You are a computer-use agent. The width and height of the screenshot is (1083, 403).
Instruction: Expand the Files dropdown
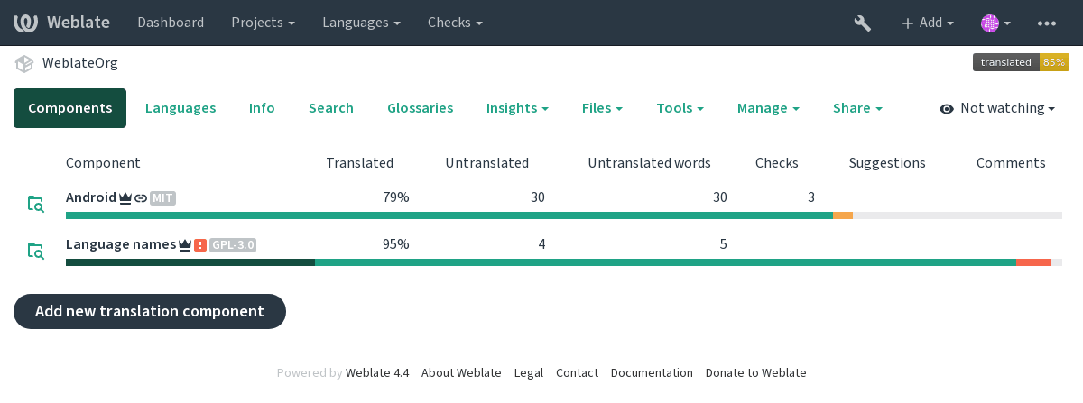coord(602,108)
